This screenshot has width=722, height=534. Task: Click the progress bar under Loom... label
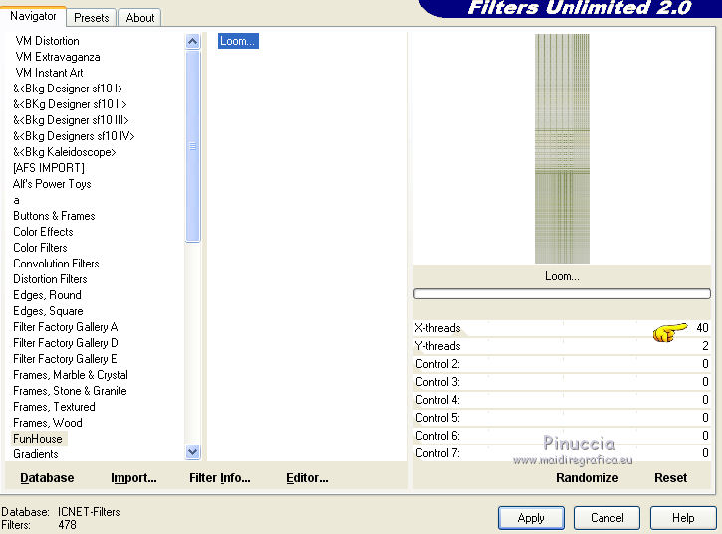562,294
